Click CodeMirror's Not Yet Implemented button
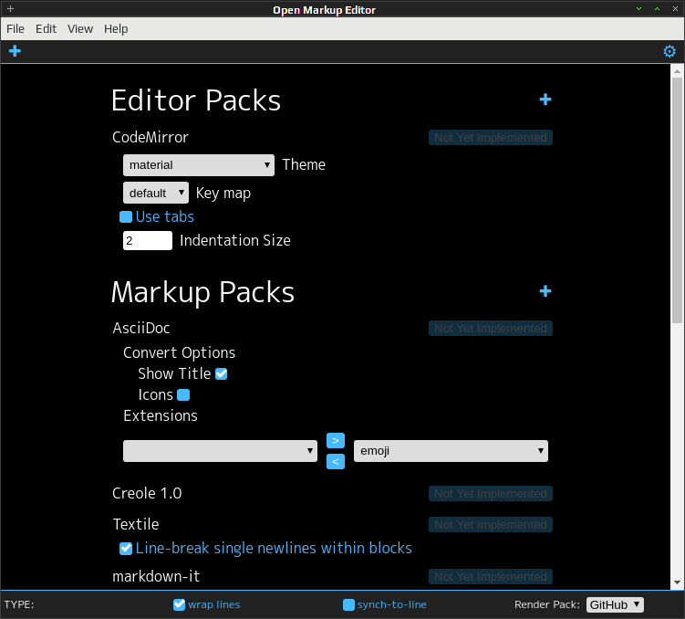Screen dimensions: 685x619 point(491,137)
